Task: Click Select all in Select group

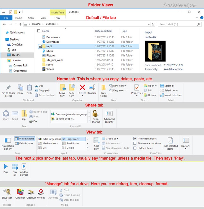Action: click(167, 86)
